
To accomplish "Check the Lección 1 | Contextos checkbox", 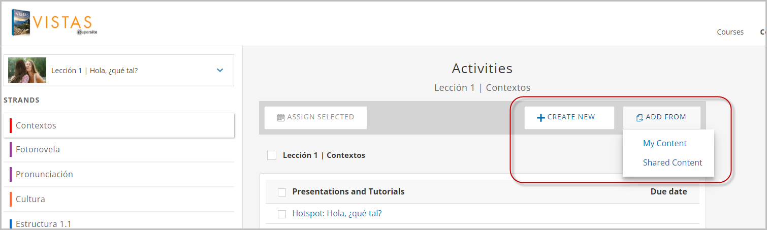I will pos(272,155).
